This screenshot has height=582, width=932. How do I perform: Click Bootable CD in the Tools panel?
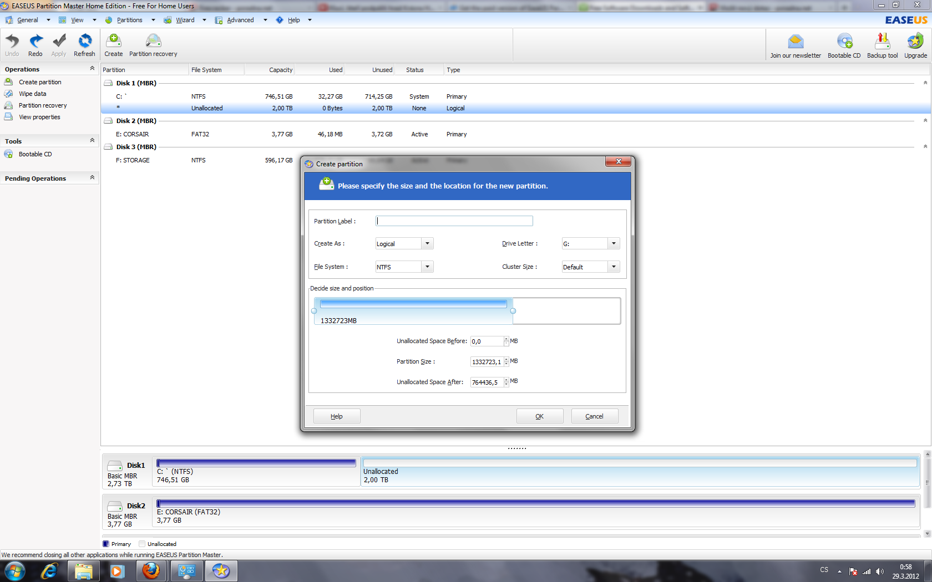point(35,154)
